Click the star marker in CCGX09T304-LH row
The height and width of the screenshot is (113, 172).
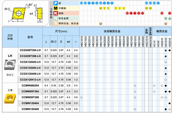tap(166, 50)
